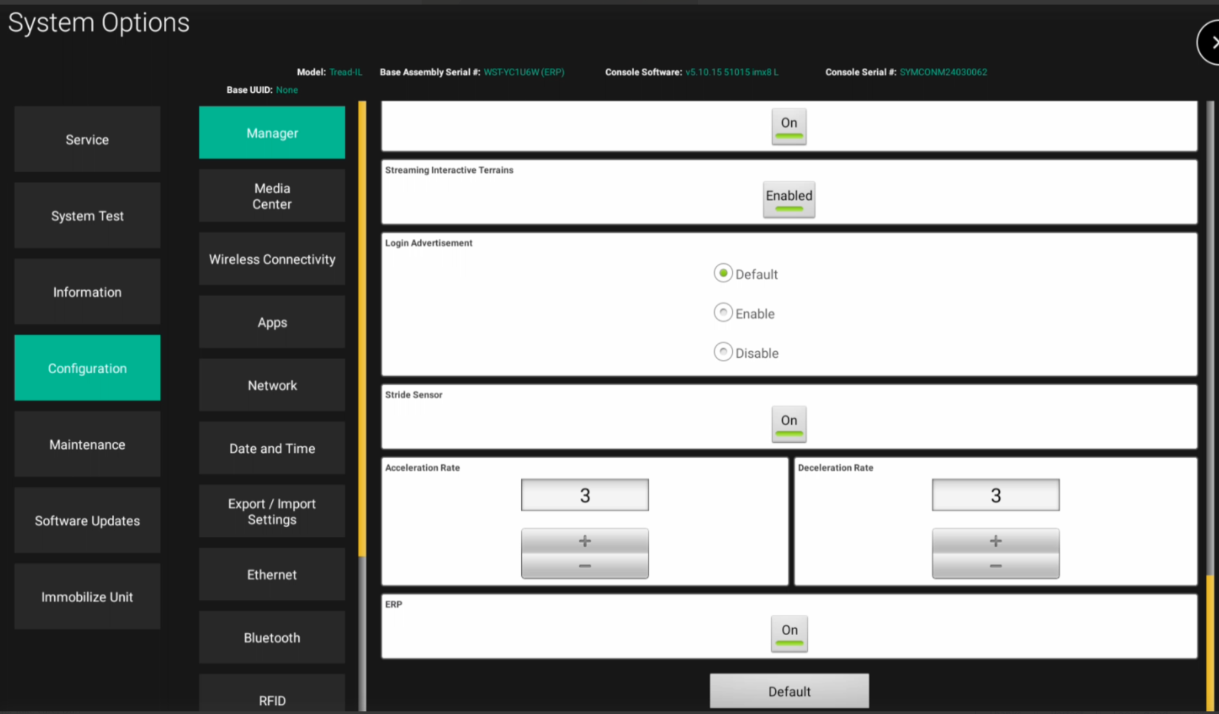Viewport: 1219px width, 714px height.
Task: Open the Maintenance section
Action: pos(87,444)
